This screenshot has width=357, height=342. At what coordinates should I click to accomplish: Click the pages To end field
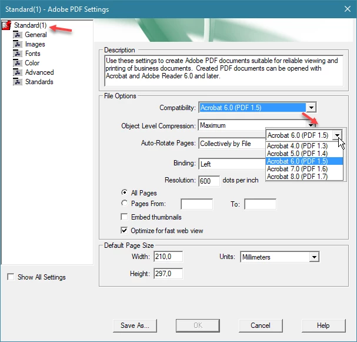(260, 204)
